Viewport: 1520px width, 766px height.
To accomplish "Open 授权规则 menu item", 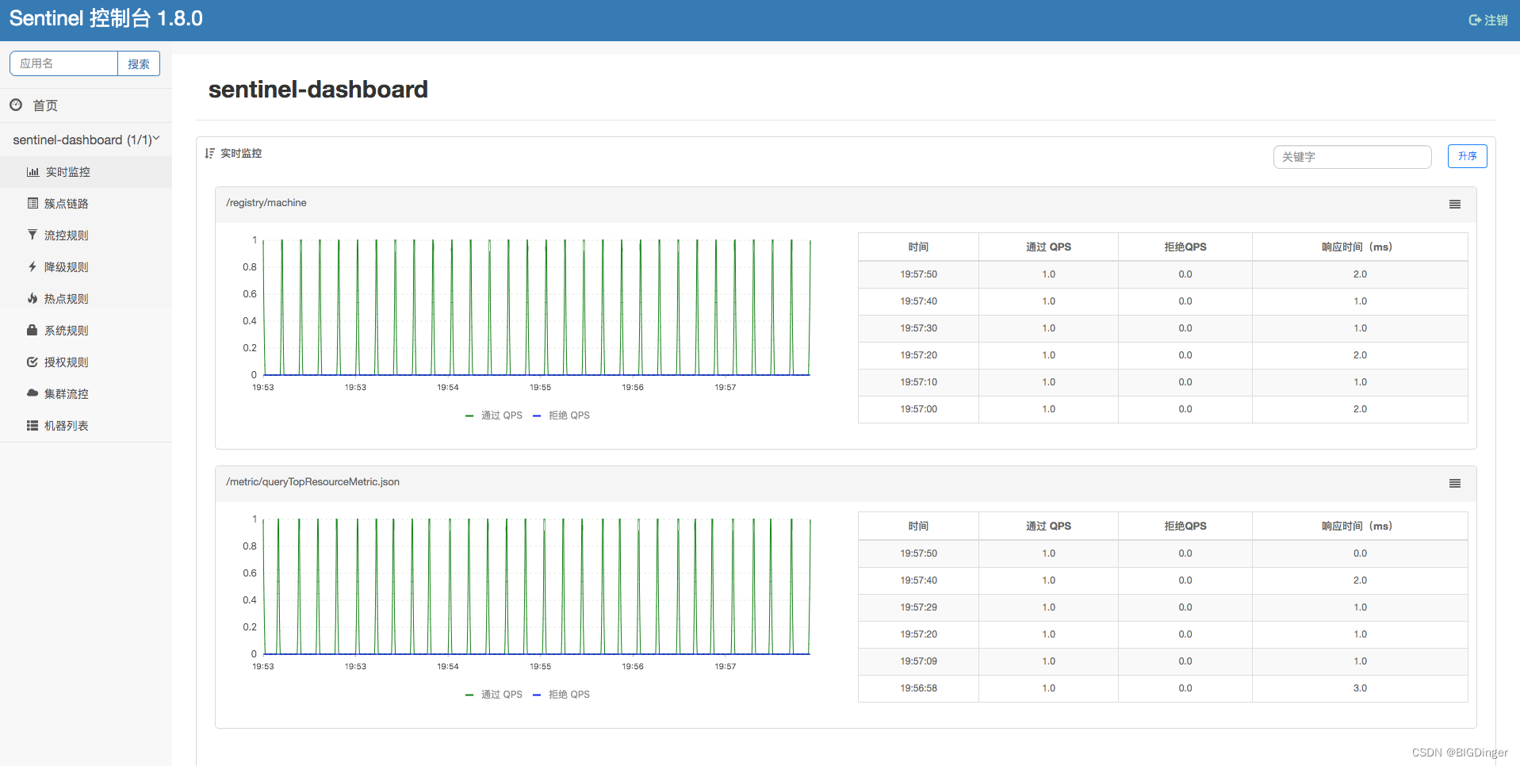I will pos(86,362).
